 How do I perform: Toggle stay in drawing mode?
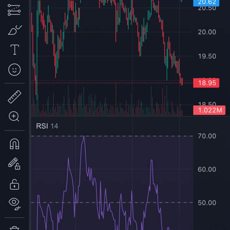coord(15,164)
